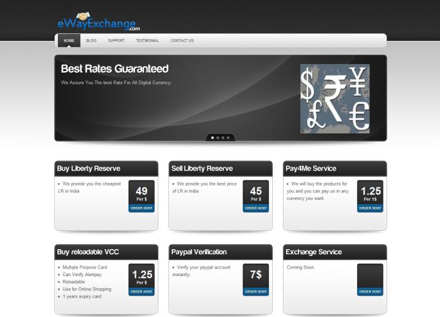Click 'Use for Online Shopping' bullet
Screen dimensions: 440x317
tap(87, 289)
